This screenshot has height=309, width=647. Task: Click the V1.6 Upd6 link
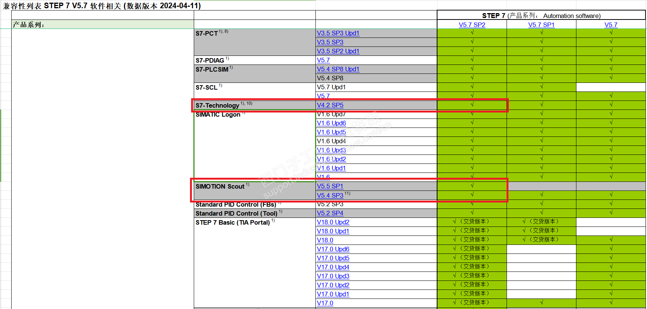point(332,123)
